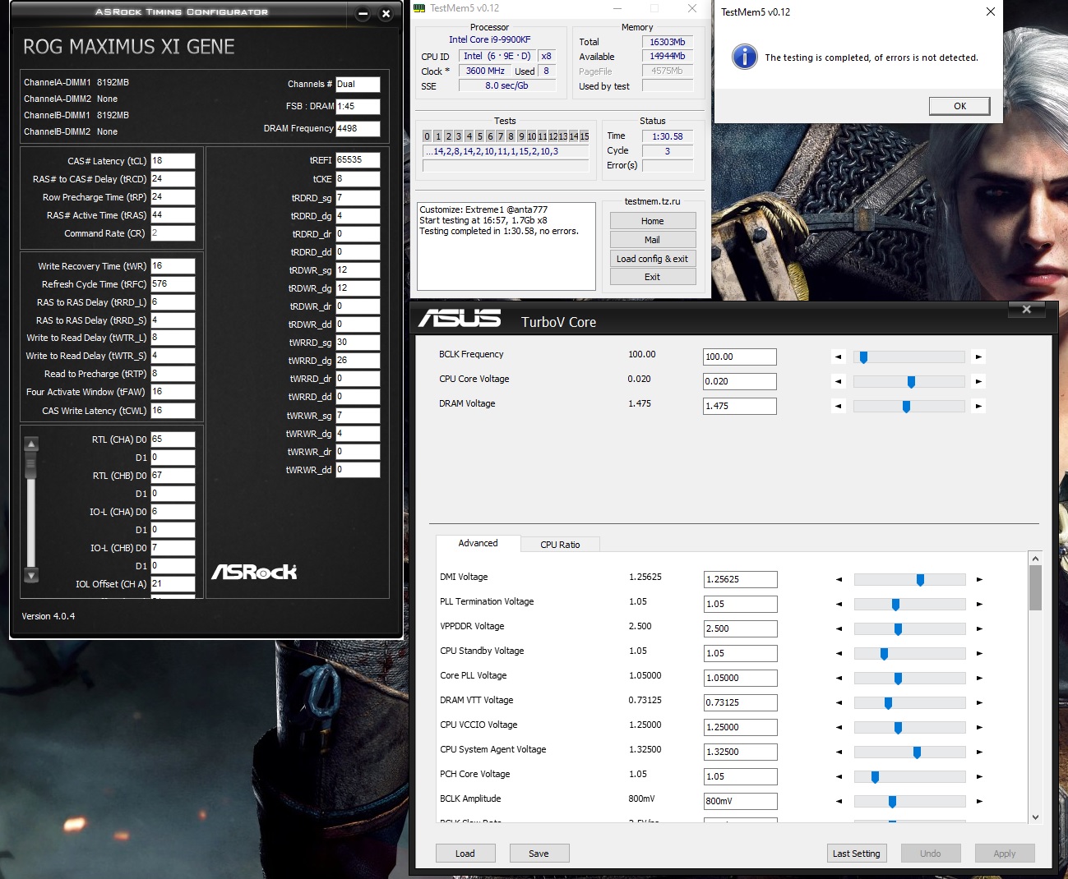This screenshot has width=1068, height=879.
Task: Click the CPU System Agent Voltage slider handle
Action: 917,752
